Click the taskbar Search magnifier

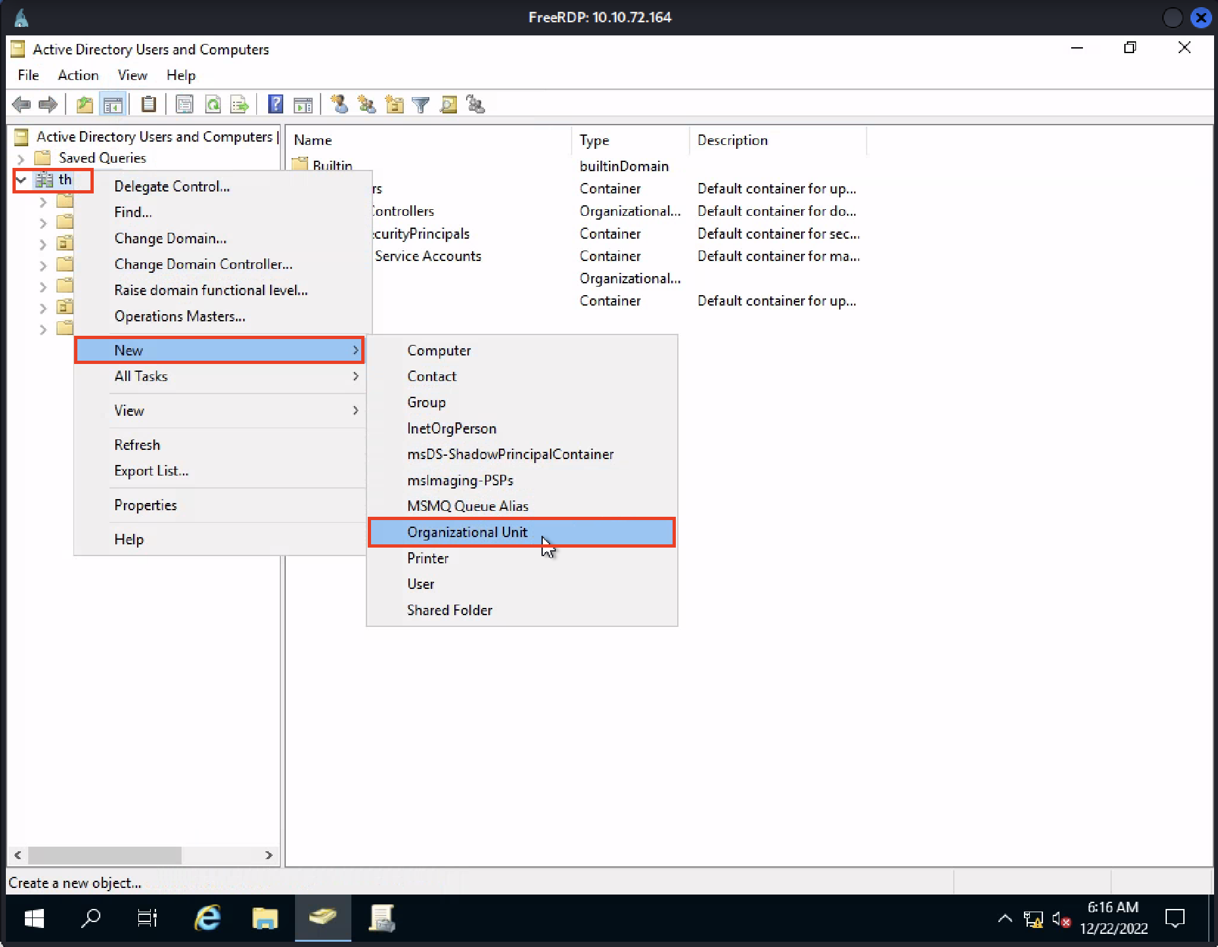coord(90,918)
